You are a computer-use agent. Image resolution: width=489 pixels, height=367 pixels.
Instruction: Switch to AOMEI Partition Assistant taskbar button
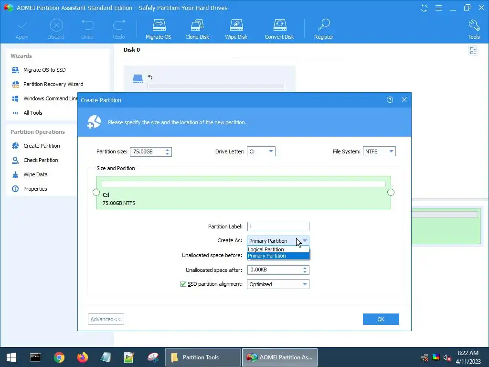pyautogui.click(x=280, y=357)
